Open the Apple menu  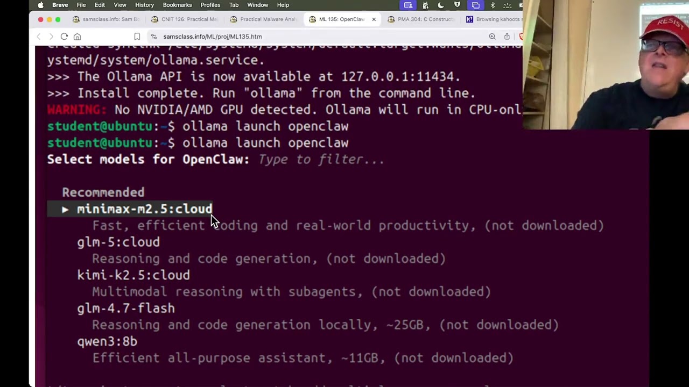41,5
